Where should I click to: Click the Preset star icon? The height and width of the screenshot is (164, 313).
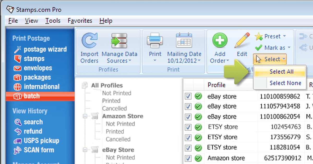point(258,37)
